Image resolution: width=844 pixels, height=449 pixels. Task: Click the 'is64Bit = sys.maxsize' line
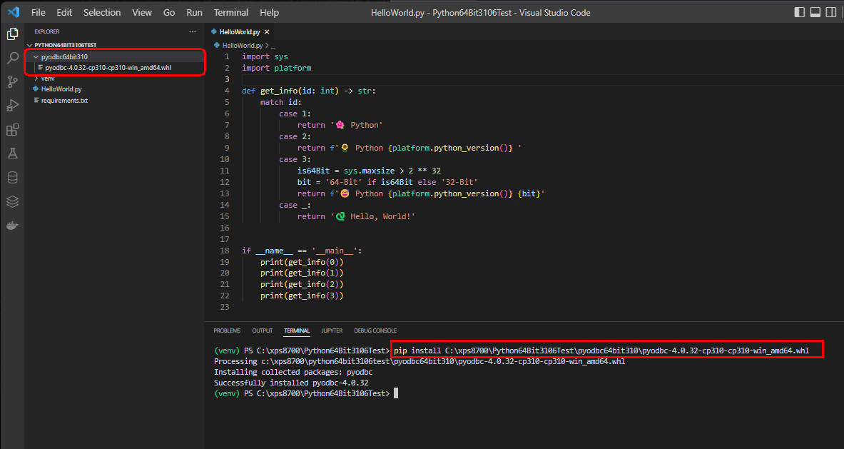coord(369,171)
